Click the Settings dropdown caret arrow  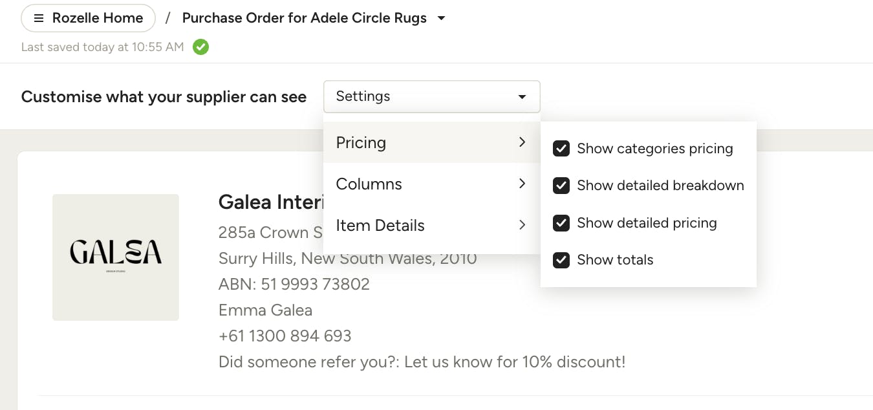tap(522, 97)
